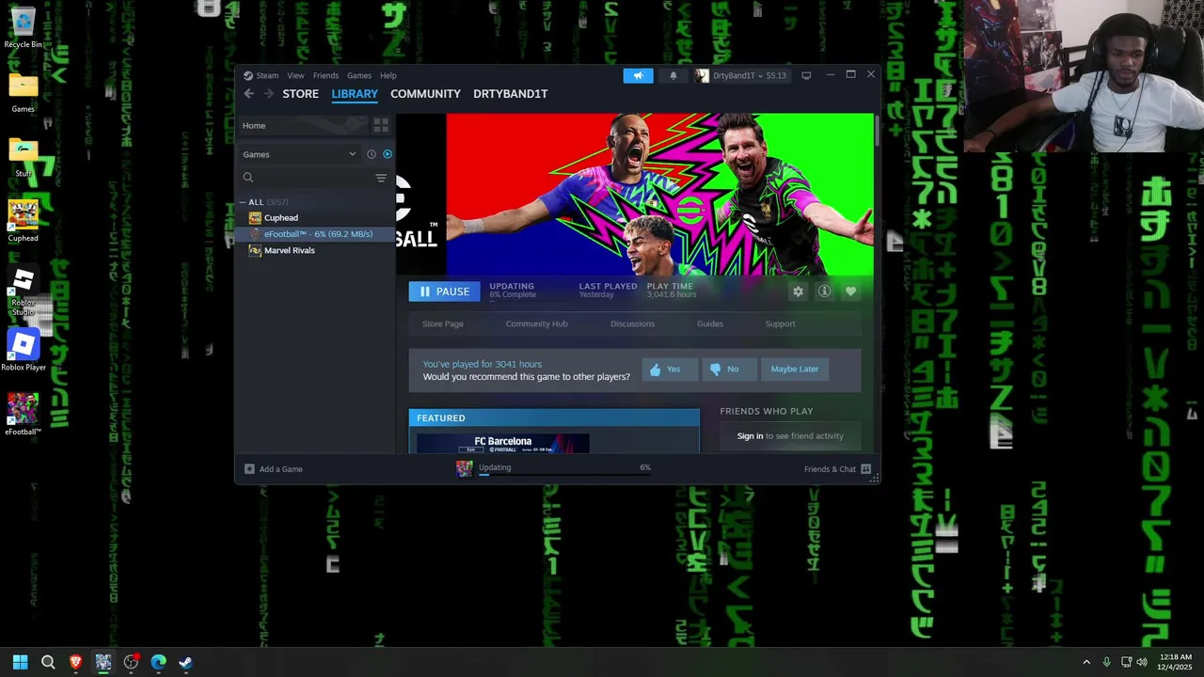Switch to Big Picture mode icon
Image resolution: width=1204 pixels, height=677 pixels.
coord(806,75)
